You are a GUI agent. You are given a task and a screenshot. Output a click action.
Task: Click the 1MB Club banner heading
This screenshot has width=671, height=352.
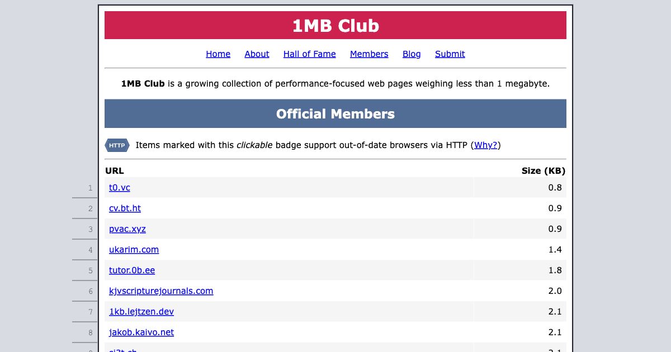point(335,25)
